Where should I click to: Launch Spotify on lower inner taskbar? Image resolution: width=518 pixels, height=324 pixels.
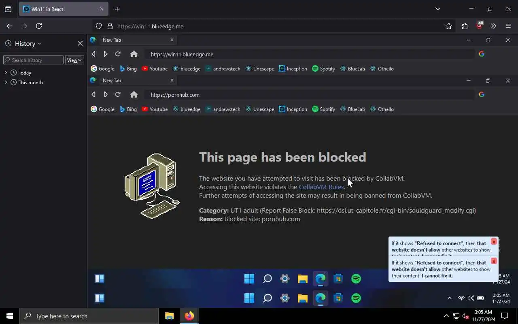pyautogui.click(x=356, y=298)
